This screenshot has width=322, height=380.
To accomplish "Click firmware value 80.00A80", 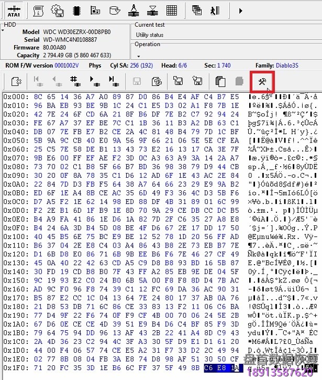I will (54, 48).
